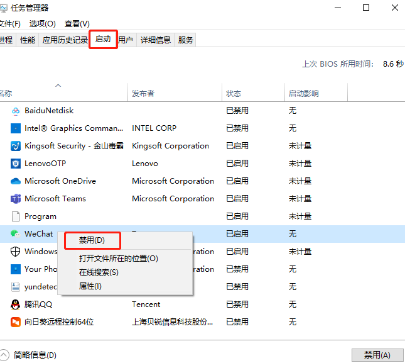This screenshot has height=363, width=405.
Task: Click the '已启用' status of WeChat
Action: [x=237, y=234]
